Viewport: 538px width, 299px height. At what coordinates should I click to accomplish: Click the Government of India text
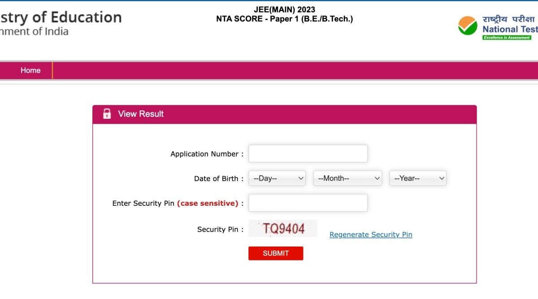pyautogui.click(x=34, y=32)
